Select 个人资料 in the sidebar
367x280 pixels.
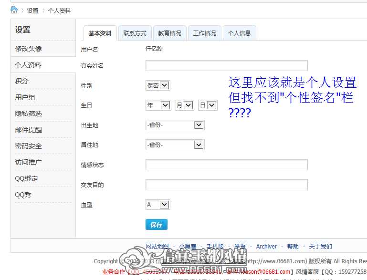[28, 65]
